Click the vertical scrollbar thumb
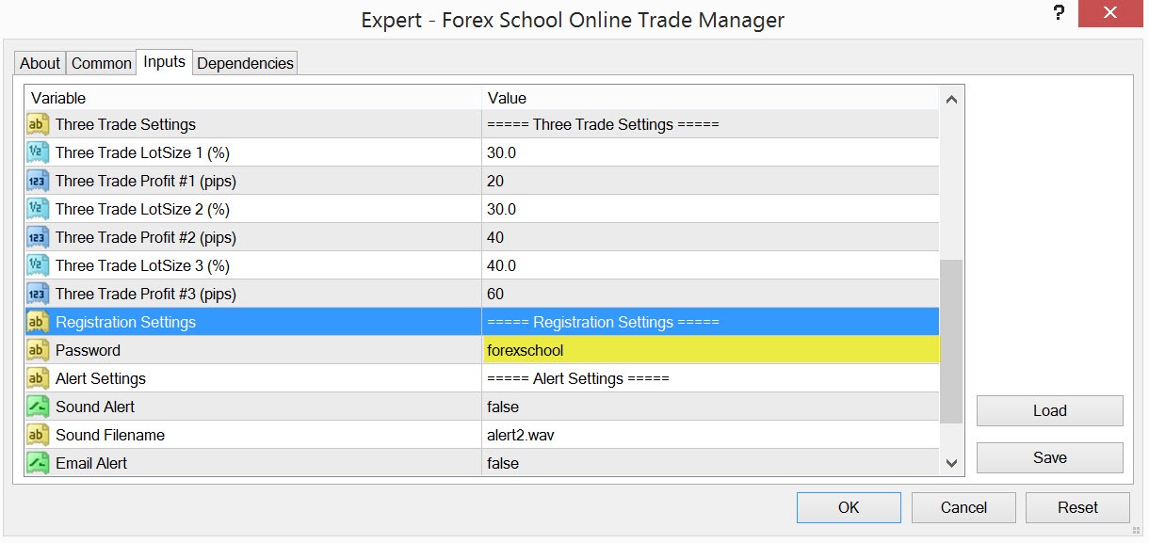Image resolution: width=1149 pixels, height=543 pixels. (x=951, y=342)
